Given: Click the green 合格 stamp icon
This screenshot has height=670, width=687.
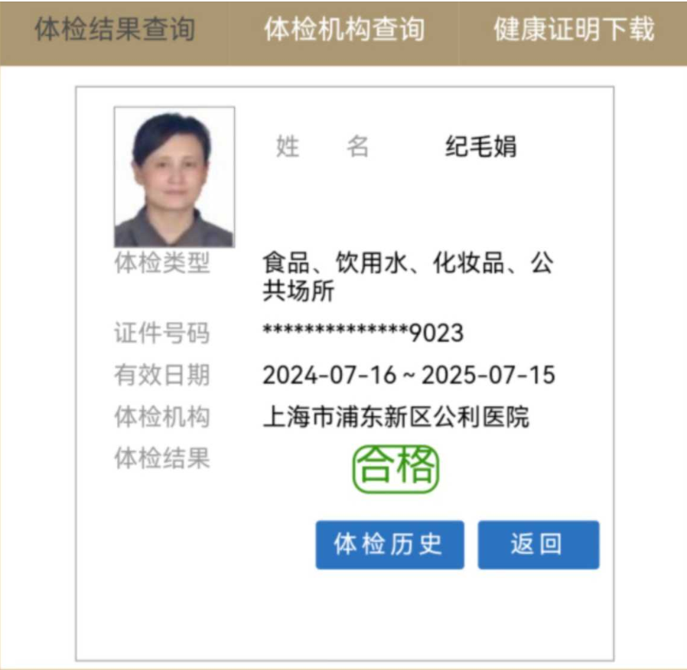Looking at the screenshot, I should click(396, 469).
